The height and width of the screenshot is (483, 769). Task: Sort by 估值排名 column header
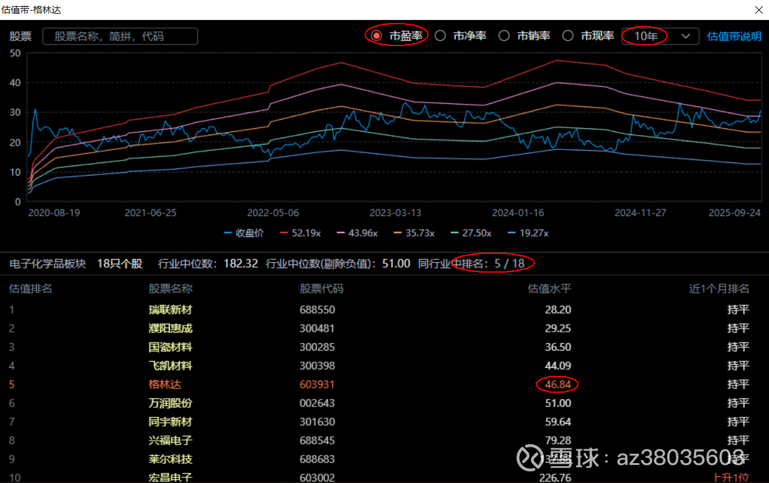coord(31,289)
